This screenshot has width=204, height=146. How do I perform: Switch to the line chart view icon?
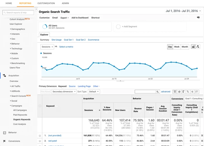(193, 47)
